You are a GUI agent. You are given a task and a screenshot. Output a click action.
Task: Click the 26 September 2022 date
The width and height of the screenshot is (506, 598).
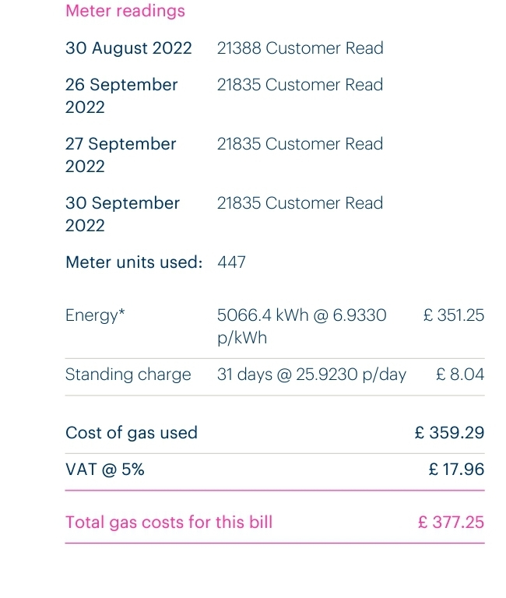pyautogui.click(x=121, y=96)
